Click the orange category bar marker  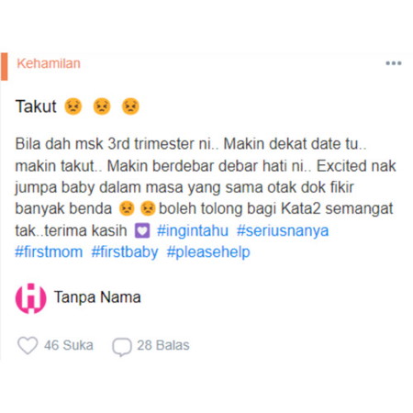4,66
